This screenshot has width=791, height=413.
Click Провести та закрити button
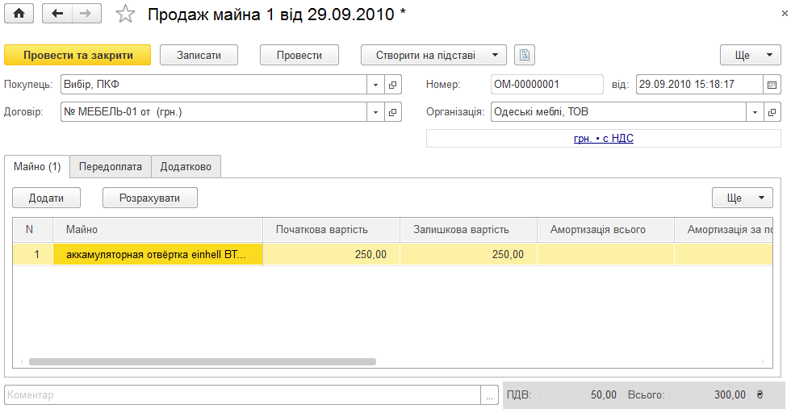(x=77, y=55)
